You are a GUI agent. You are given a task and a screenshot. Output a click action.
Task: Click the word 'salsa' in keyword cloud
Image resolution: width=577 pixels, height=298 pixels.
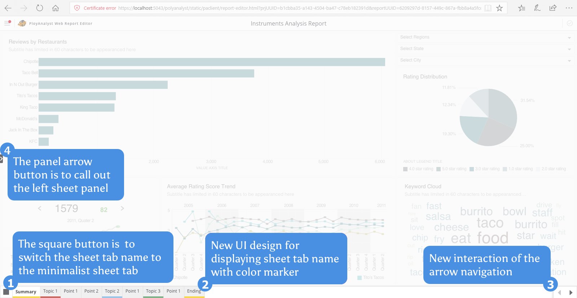(438, 216)
